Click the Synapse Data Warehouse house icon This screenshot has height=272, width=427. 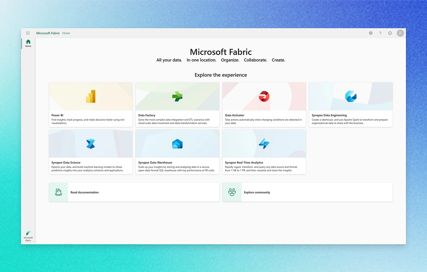(177, 144)
